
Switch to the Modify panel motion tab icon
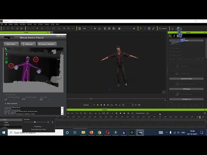(174, 36)
